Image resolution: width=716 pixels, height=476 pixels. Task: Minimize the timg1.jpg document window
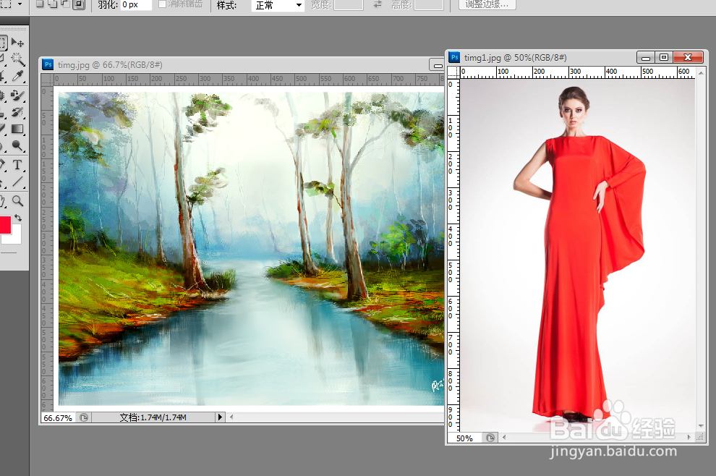(x=645, y=58)
